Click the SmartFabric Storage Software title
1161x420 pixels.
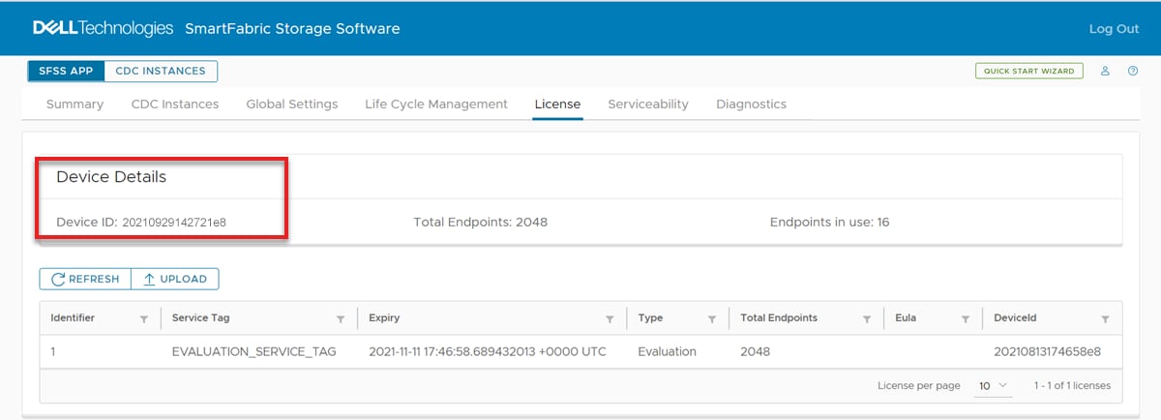click(x=292, y=28)
